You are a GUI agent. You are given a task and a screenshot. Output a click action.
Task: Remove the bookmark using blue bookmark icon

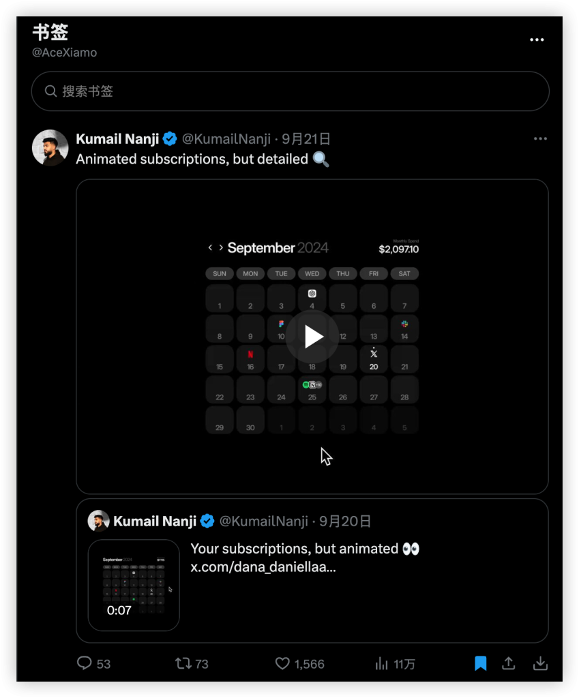(481, 663)
